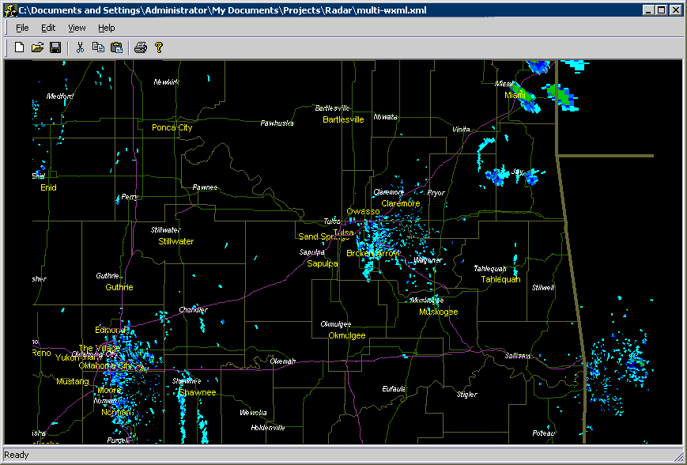
Task: Open About using the question mark icon
Action: (x=158, y=47)
